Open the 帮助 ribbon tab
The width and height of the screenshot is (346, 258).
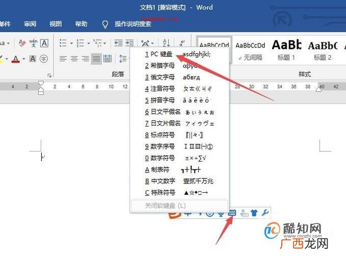coord(81,23)
